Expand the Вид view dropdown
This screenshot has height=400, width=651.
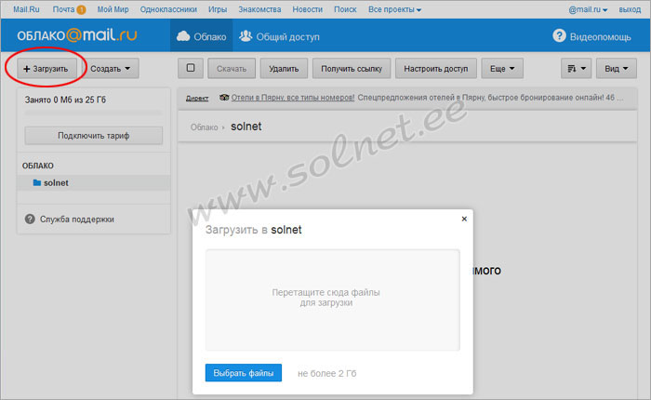(x=614, y=69)
